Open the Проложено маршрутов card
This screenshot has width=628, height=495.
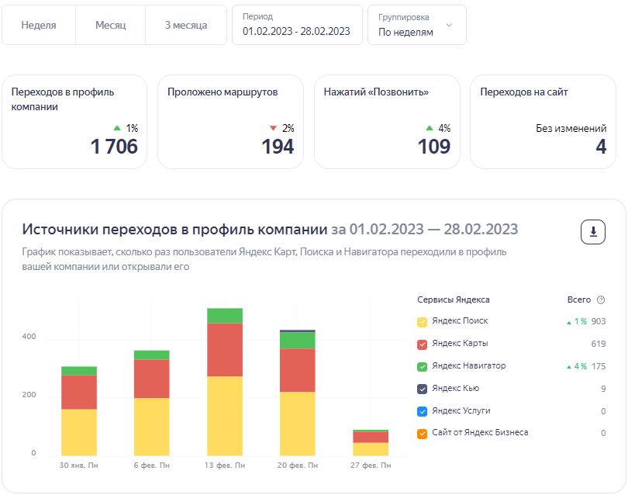pyautogui.click(x=230, y=122)
